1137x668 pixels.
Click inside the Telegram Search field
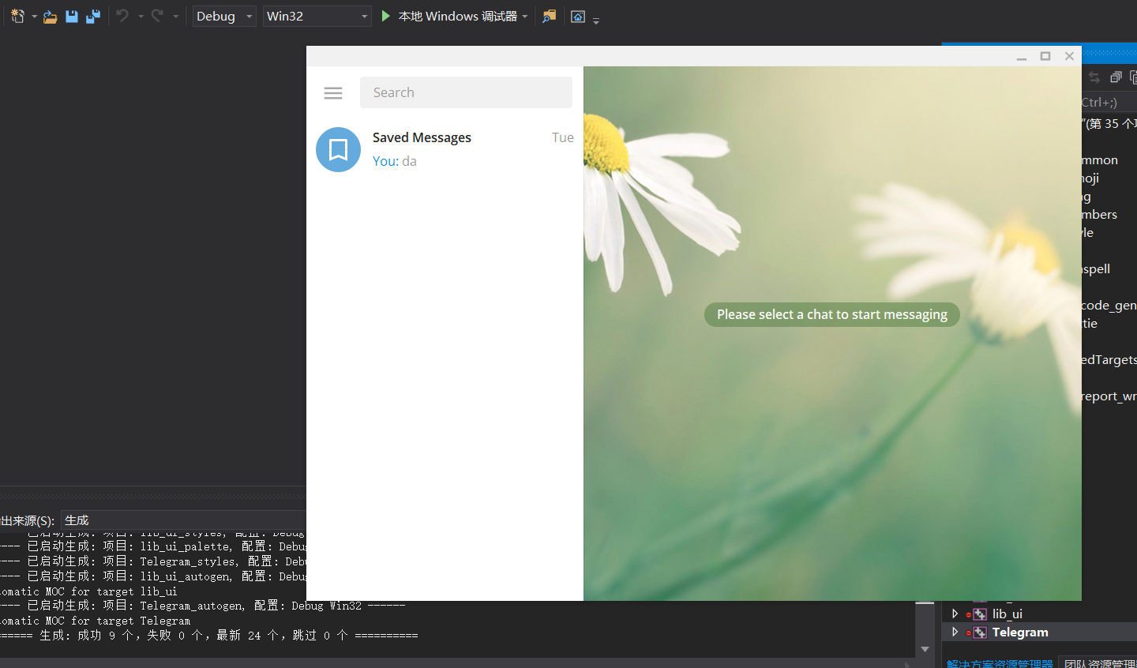[x=466, y=92]
